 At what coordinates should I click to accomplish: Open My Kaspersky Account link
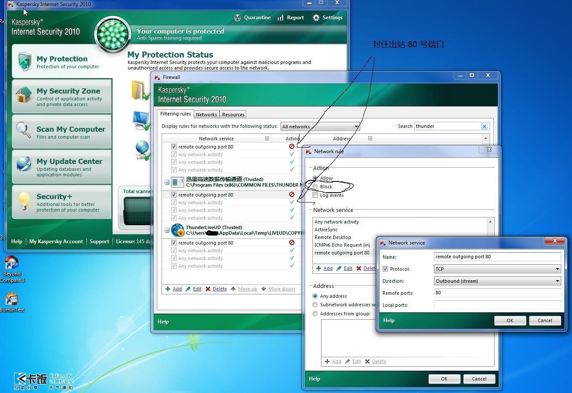(56, 242)
